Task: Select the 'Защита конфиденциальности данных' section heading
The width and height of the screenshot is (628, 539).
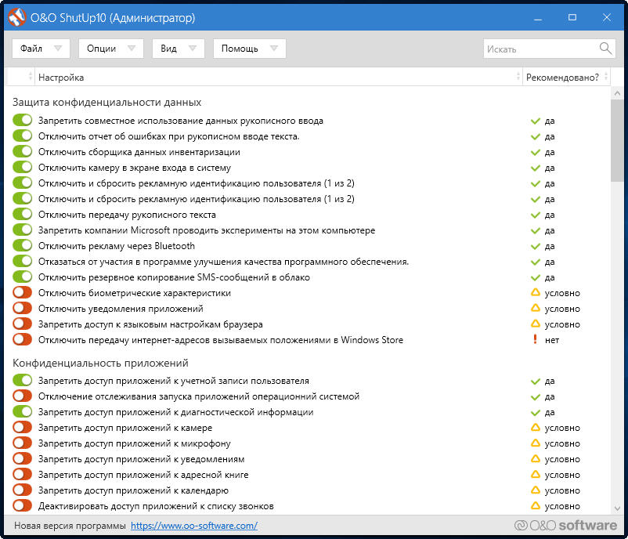Action: pyautogui.click(x=107, y=102)
